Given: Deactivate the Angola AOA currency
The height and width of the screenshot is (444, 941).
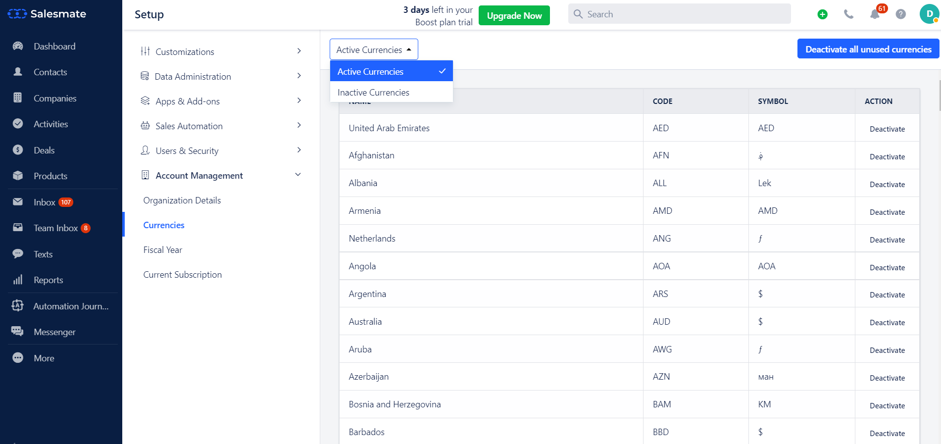Looking at the screenshot, I should tap(887, 267).
